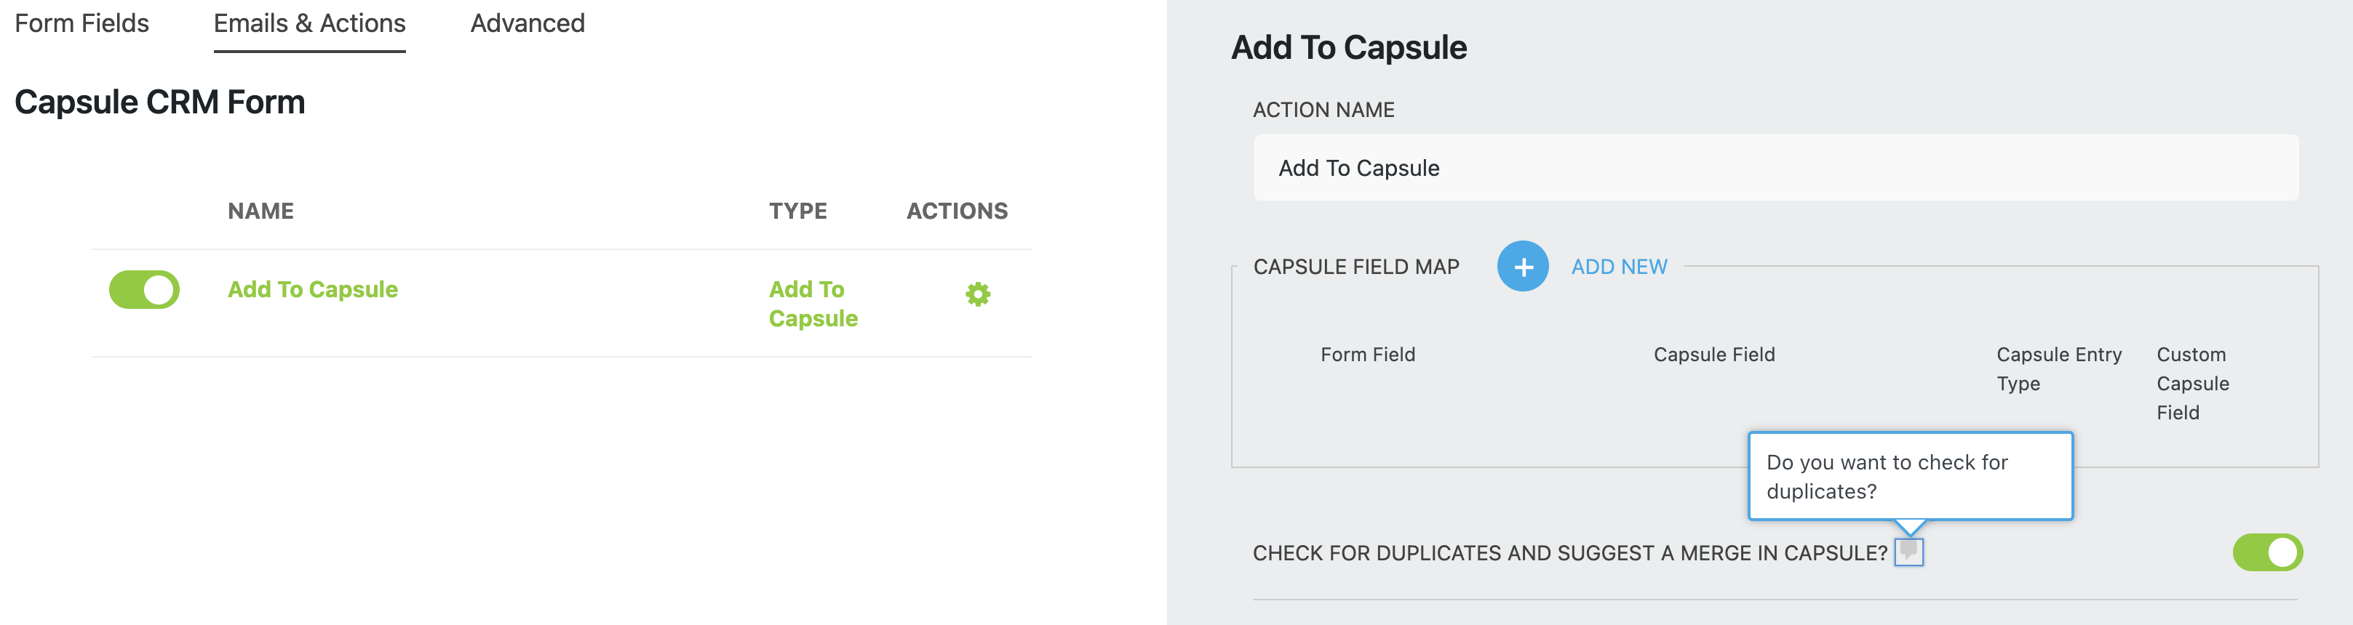This screenshot has height=625, width=2353.
Task: Click the Custom Capsule Field column label
Action: [2192, 383]
